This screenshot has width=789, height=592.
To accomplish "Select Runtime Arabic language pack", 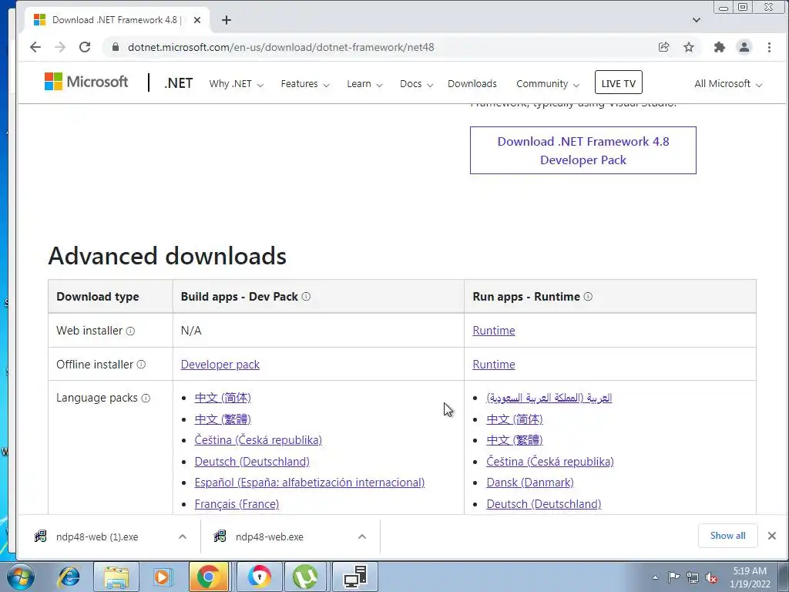I will (549, 398).
